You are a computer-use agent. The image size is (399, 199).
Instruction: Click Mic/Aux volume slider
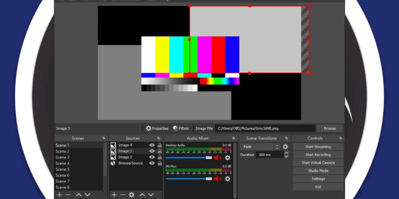point(189,179)
